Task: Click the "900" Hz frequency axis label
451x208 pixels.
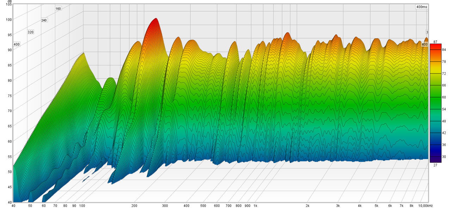Action: tap(247, 206)
